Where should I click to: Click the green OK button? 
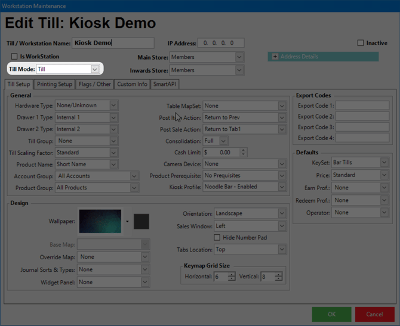click(x=331, y=314)
